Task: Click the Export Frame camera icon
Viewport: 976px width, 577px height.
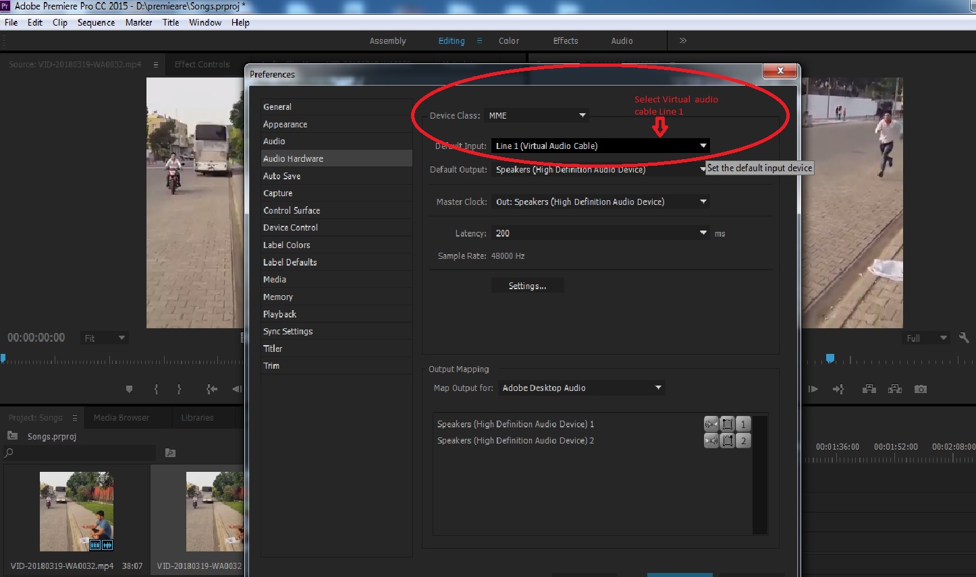Action: coord(921,389)
